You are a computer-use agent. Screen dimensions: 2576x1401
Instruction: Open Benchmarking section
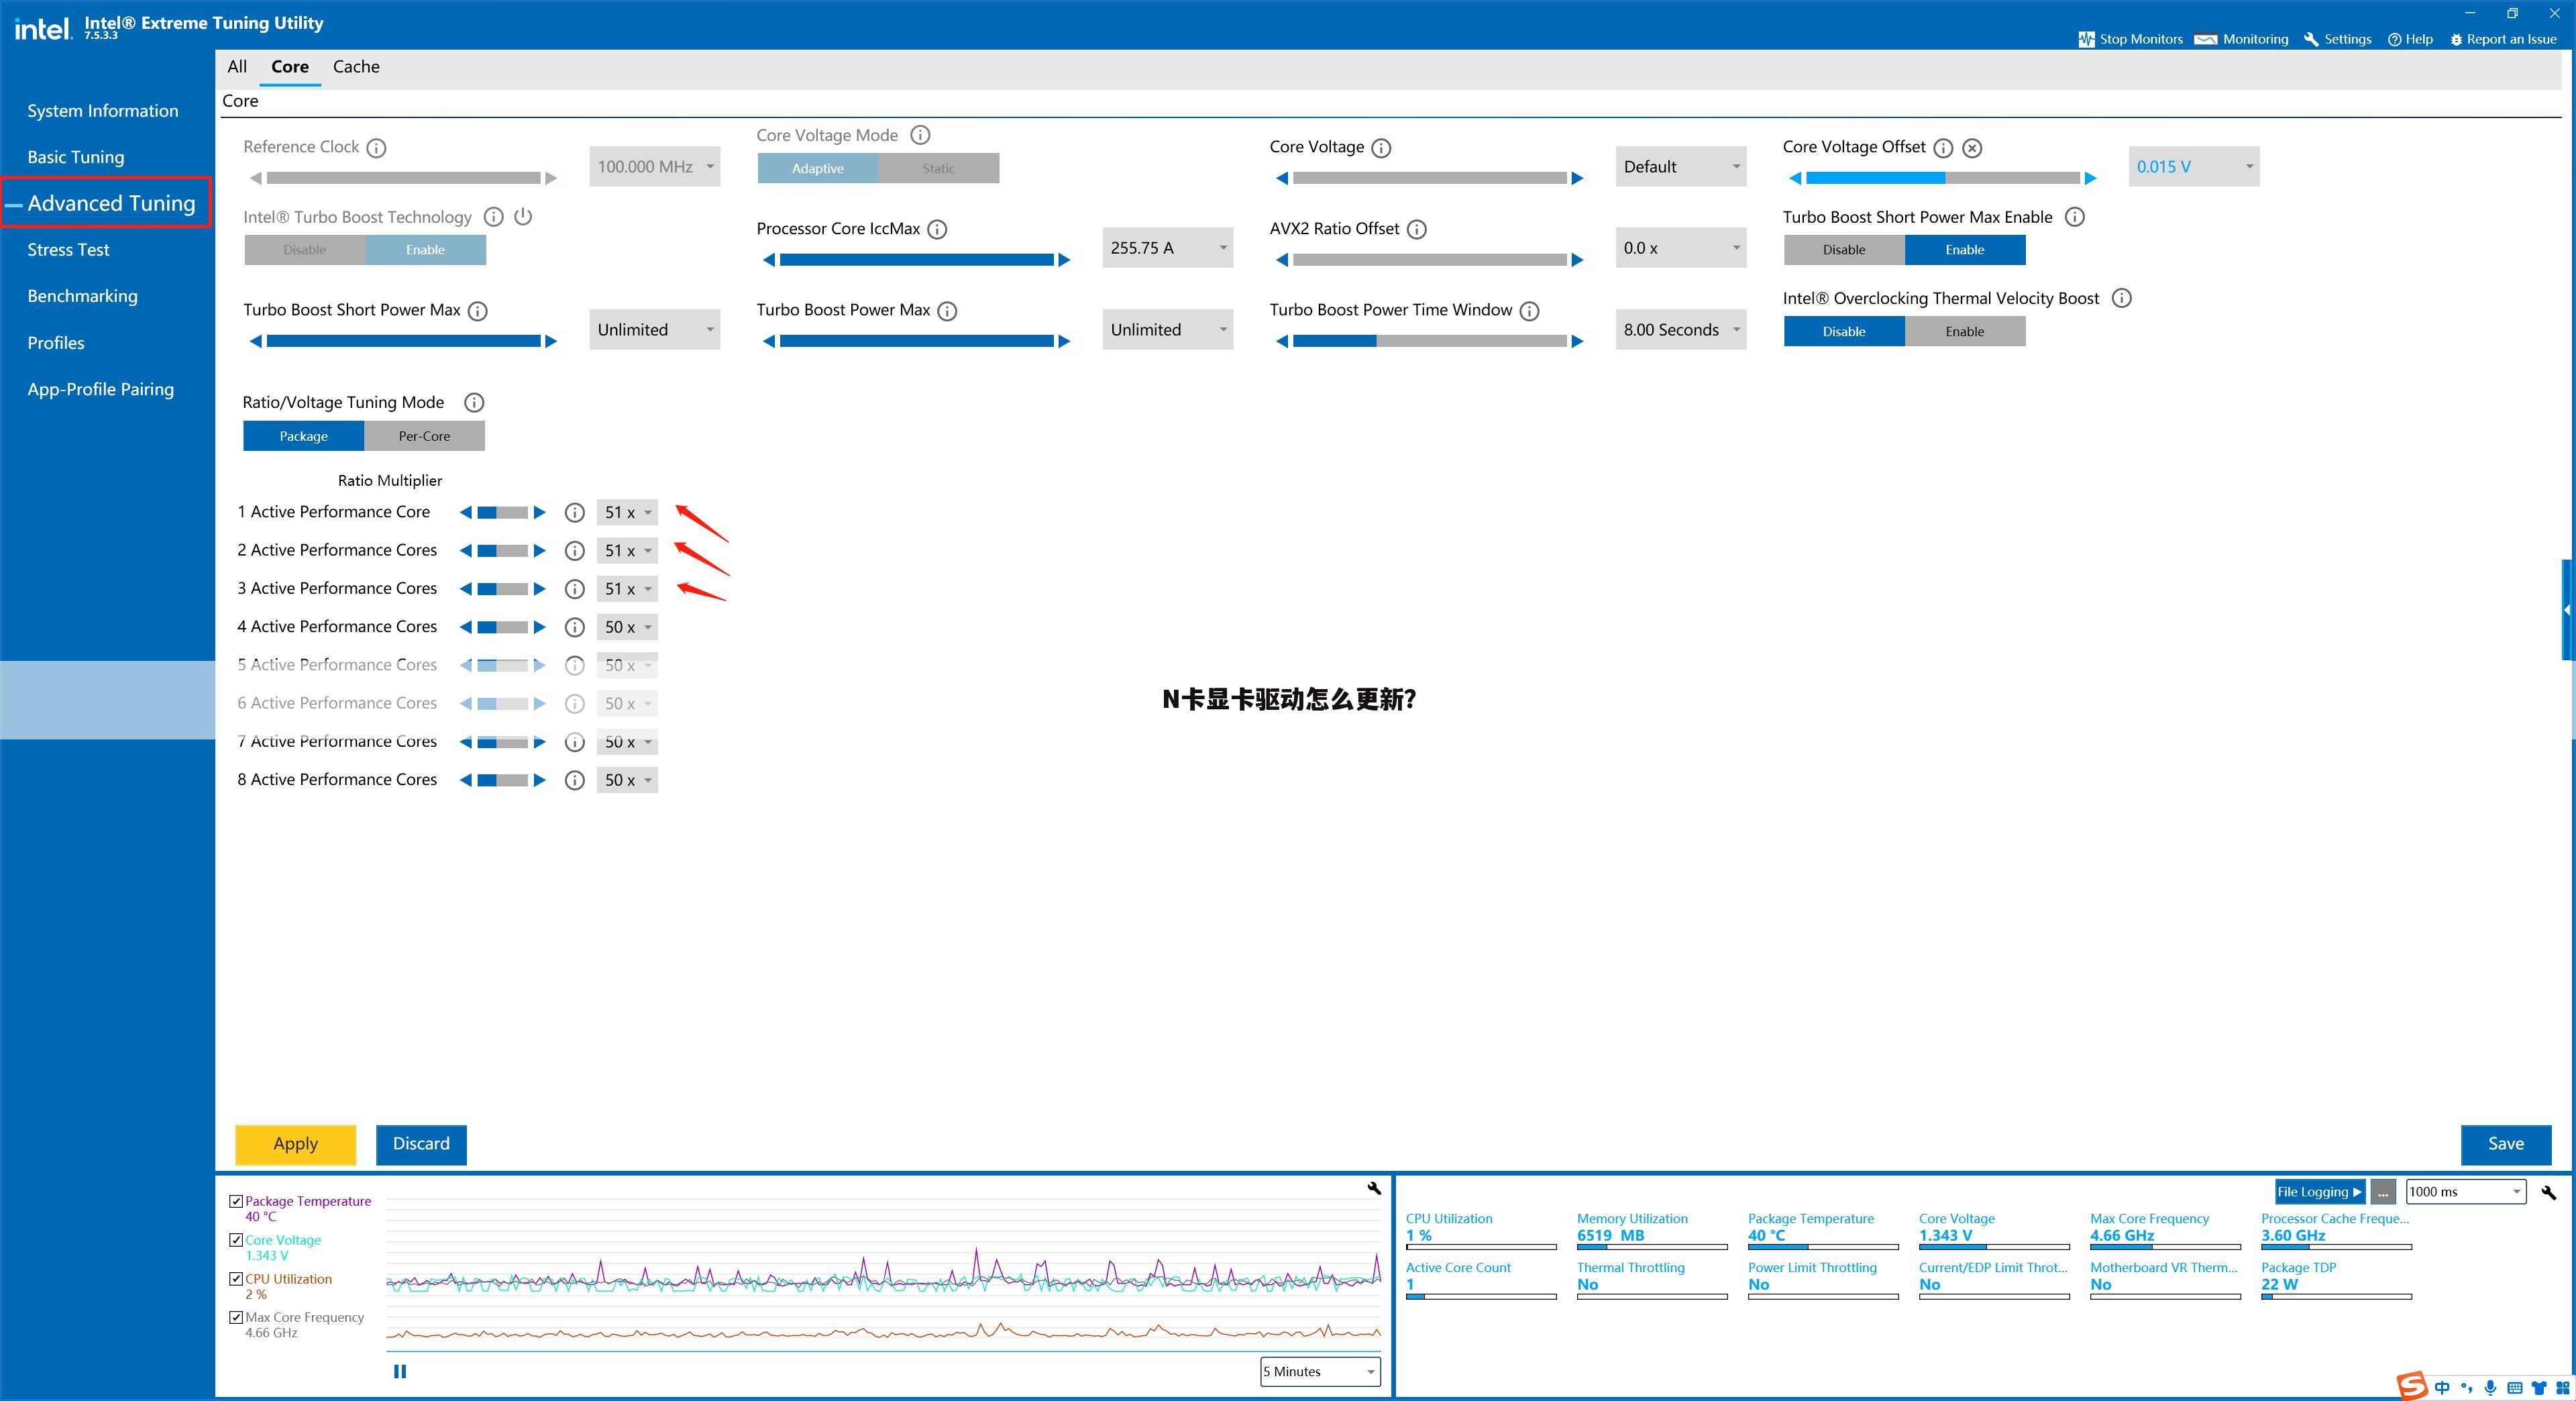[83, 296]
